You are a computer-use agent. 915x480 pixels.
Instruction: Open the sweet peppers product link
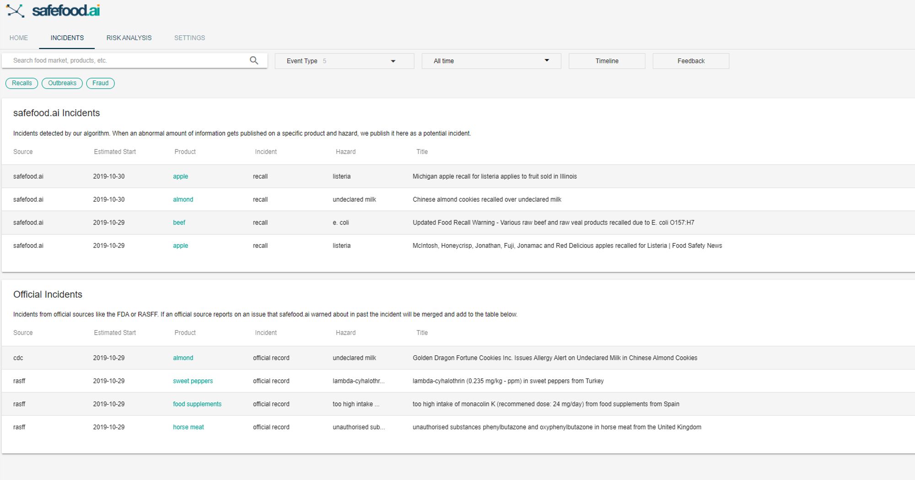coord(193,381)
